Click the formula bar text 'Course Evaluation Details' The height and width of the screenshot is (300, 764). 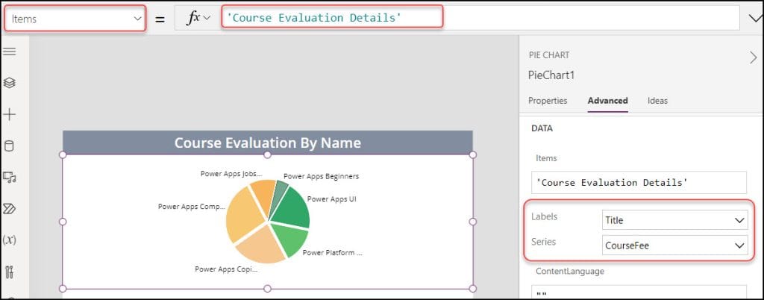click(314, 18)
